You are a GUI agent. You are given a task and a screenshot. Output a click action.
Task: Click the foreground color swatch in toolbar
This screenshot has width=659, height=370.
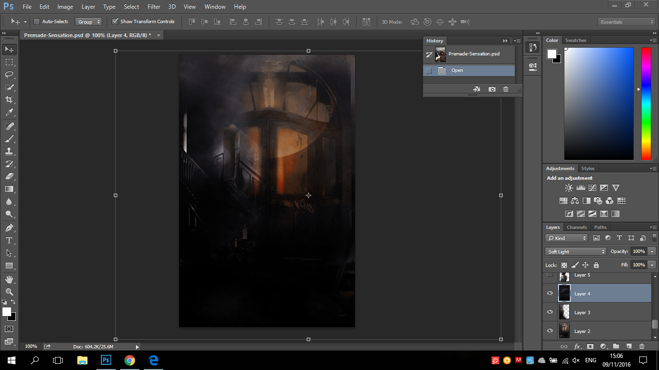pos(7,312)
